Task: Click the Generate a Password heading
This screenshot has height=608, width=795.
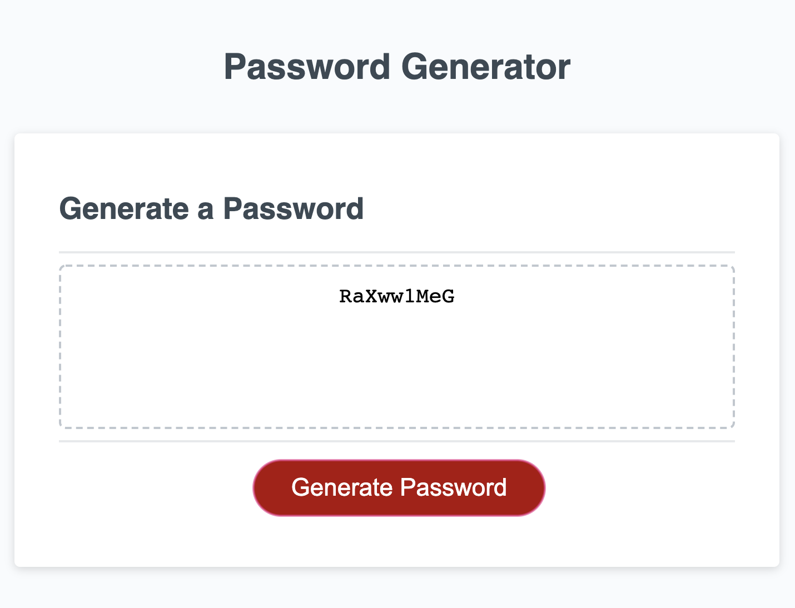Action: click(x=212, y=209)
